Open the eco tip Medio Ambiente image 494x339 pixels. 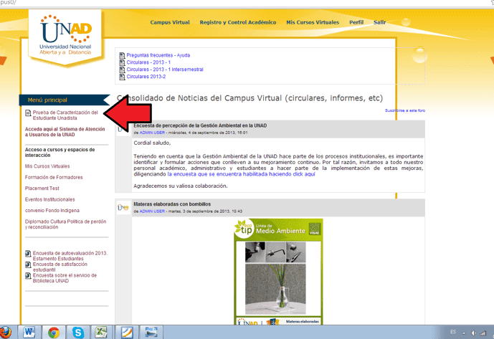278,272
